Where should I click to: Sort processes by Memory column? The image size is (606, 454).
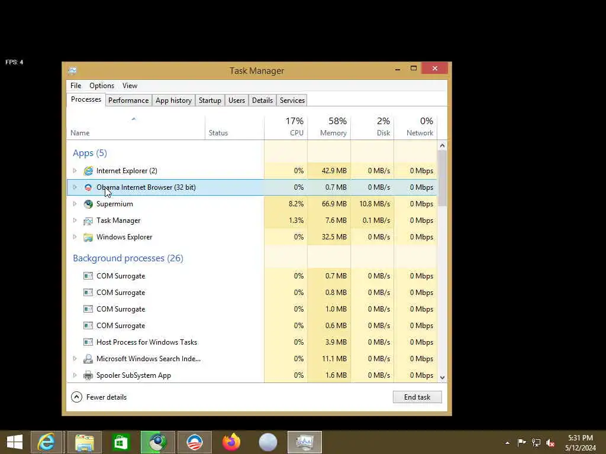click(329, 128)
